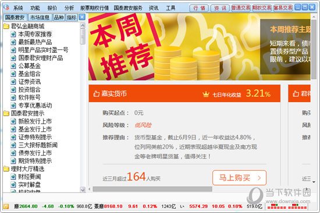This screenshot has width=320, height=213.
Task: Click the index value 5574.29 in status bar
Action: click(x=198, y=206)
